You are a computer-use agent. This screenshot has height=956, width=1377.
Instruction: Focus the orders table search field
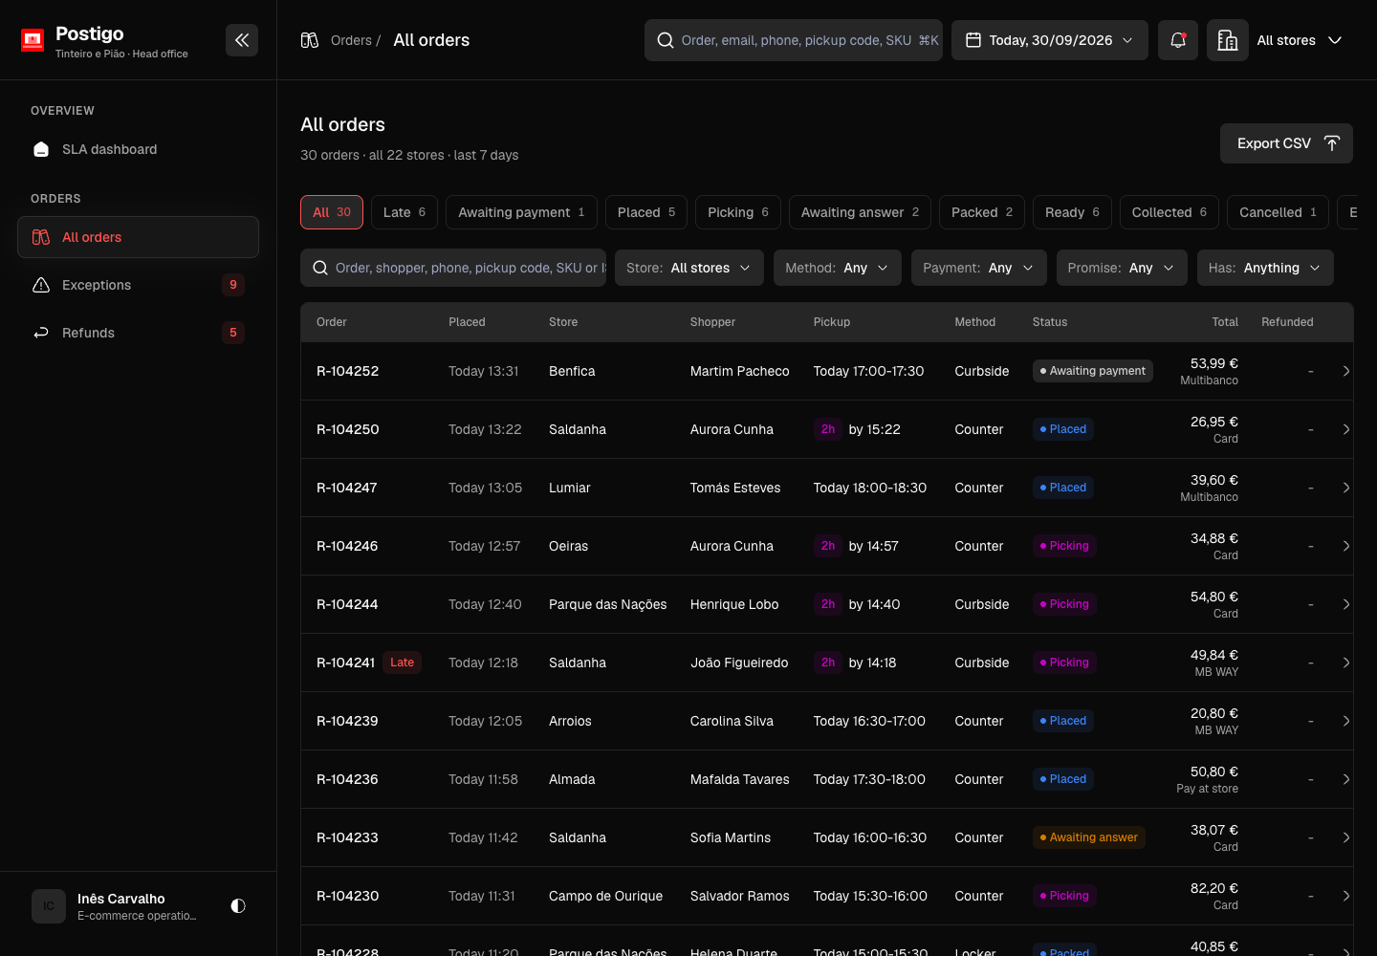point(453,268)
